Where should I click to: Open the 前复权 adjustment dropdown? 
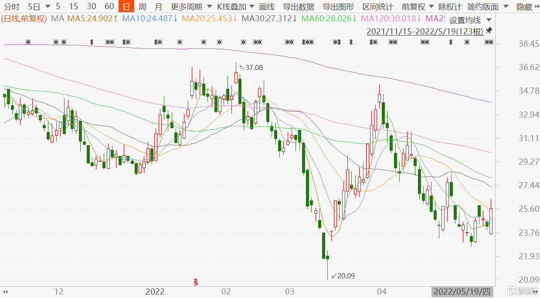tap(417, 7)
